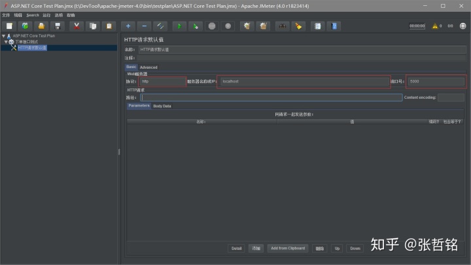This screenshot has height=265, width=471.
Task: Open the 帮助 (Help) menu
Action: click(x=71, y=15)
